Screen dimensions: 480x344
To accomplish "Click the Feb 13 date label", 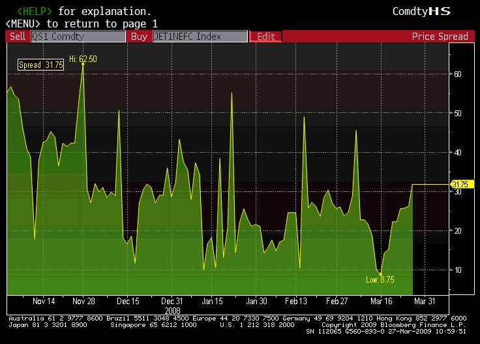I will pyautogui.click(x=296, y=301).
